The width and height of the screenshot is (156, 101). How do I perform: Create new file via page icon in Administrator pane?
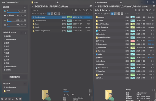pos(143,10)
